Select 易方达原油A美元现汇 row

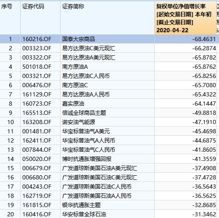coord(108,57)
